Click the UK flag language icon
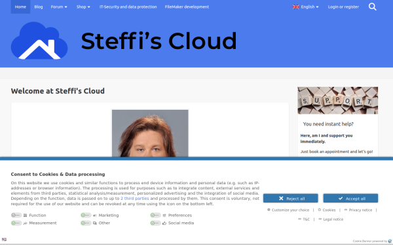This screenshot has height=245, width=393. click(296, 7)
